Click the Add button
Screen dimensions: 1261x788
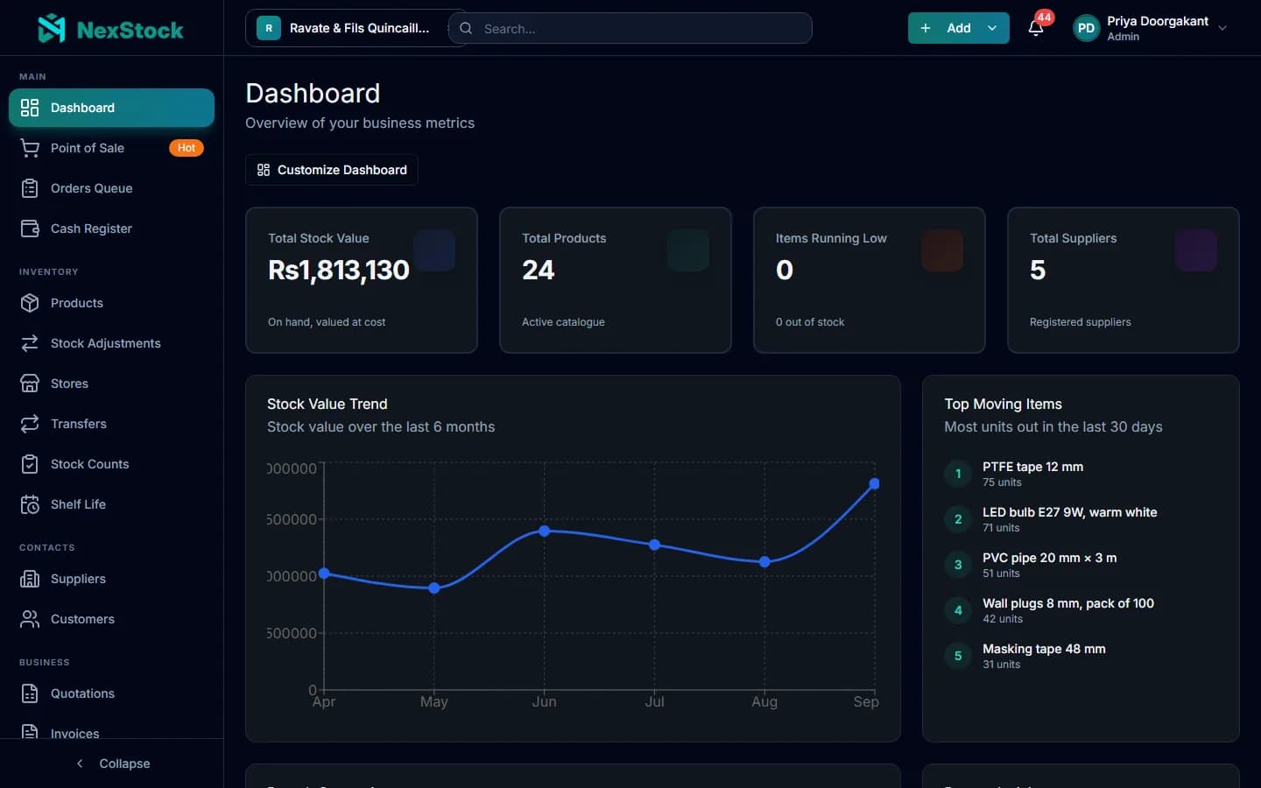click(959, 28)
